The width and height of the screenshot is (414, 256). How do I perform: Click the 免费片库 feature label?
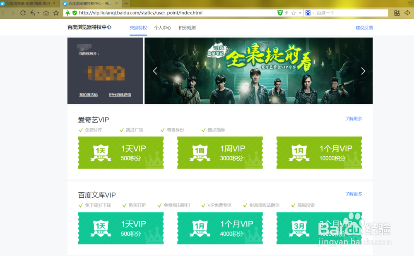[x=94, y=130]
